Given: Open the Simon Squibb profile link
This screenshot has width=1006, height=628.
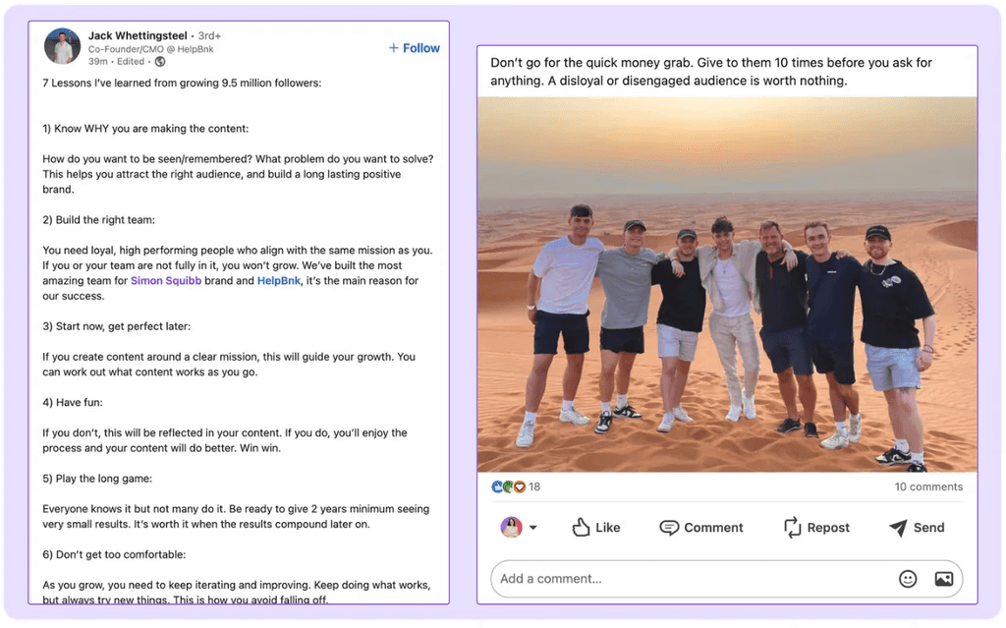Looking at the screenshot, I should tap(167, 280).
